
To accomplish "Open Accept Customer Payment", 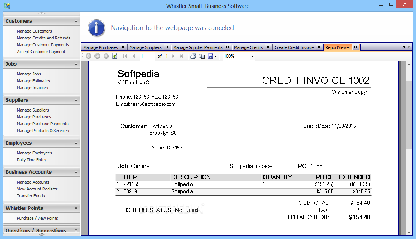I will click(x=41, y=52).
